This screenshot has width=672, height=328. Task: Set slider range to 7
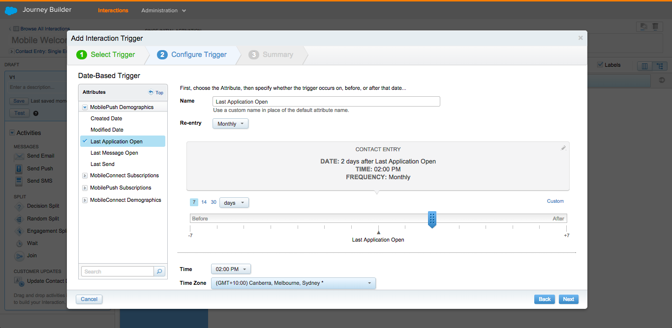pyautogui.click(x=194, y=202)
